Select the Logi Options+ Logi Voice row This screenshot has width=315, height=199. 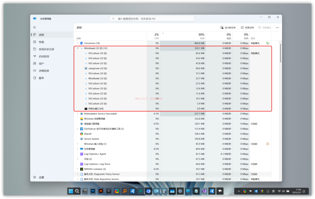(x=173, y=164)
